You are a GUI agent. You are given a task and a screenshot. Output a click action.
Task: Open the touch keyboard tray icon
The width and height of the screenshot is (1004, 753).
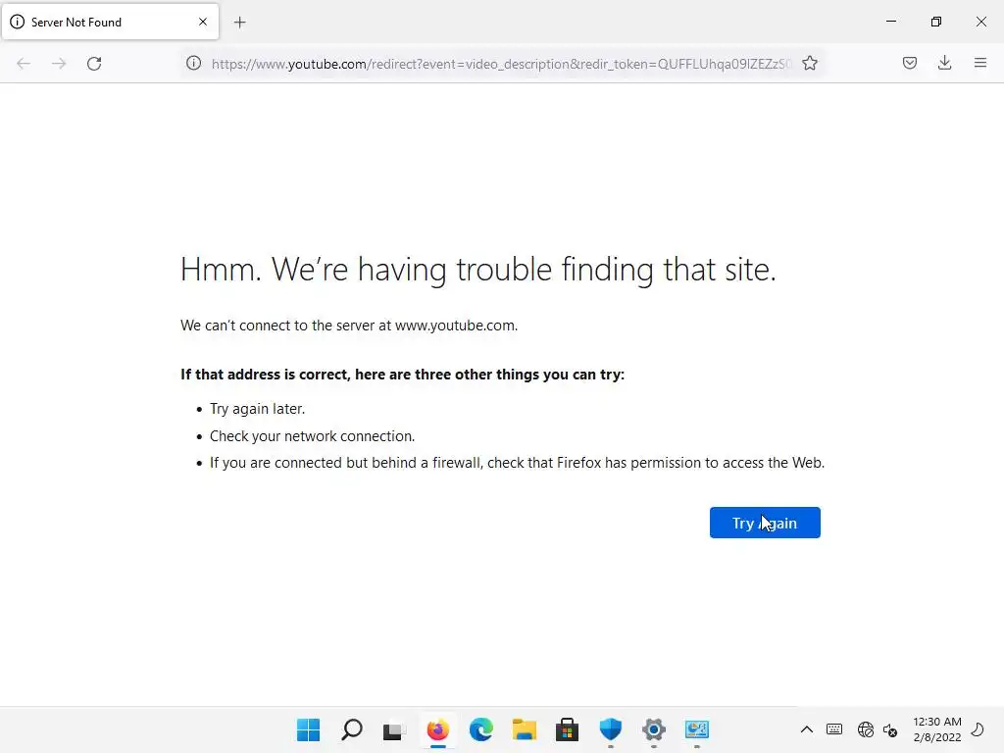pyautogui.click(x=834, y=729)
